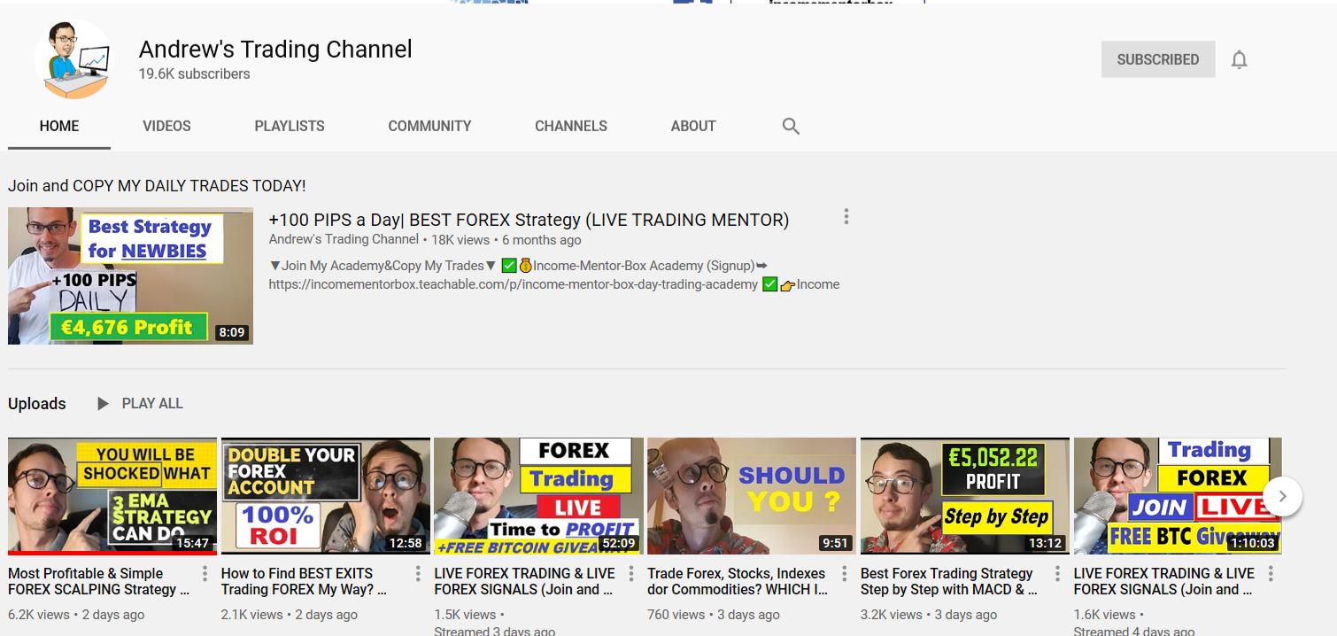Image resolution: width=1337 pixels, height=636 pixels.
Task: Click the notification bell icon
Action: pos(1239,59)
